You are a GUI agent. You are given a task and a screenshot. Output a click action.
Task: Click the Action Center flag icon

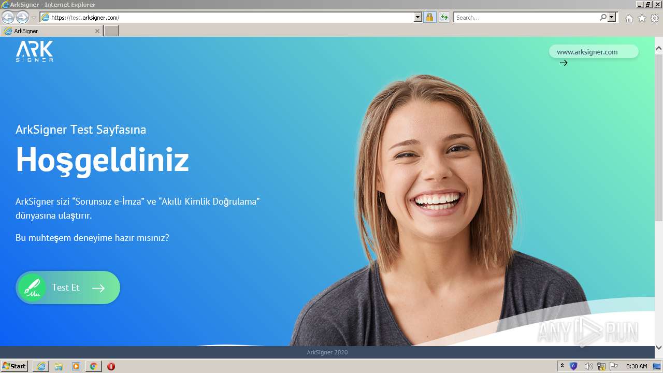(x=614, y=366)
